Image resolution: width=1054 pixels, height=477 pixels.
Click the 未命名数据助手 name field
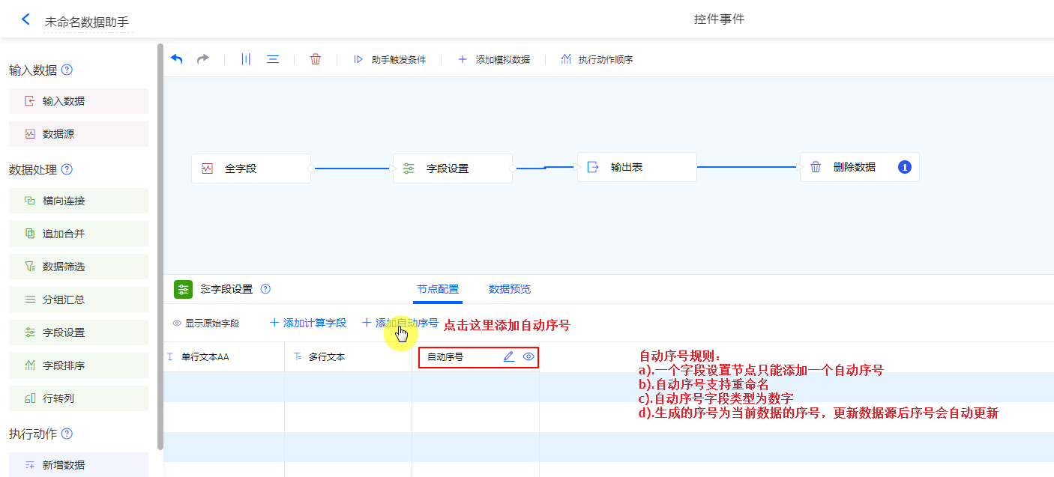coord(87,22)
